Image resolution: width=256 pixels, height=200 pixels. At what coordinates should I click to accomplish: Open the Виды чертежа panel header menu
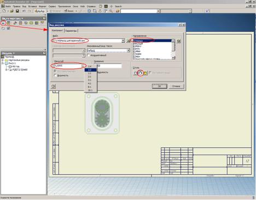pyautogui.click(x=12, y=19)
